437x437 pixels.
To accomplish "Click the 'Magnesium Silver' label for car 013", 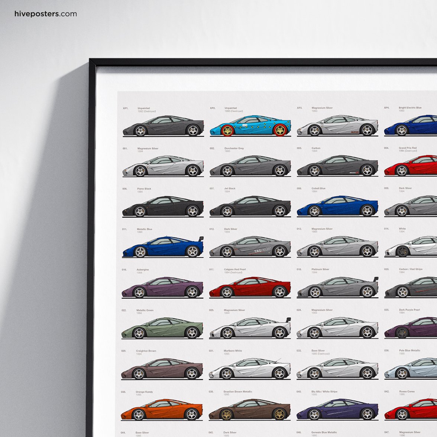I will point(322,229).
